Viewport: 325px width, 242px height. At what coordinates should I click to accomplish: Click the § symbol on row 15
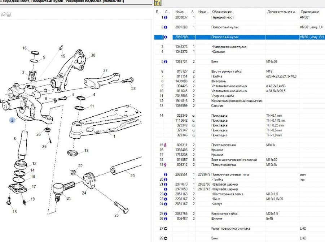(x=166, y=145)
